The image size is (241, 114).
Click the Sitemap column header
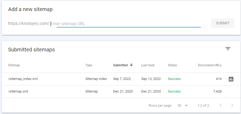pos(14,65)
